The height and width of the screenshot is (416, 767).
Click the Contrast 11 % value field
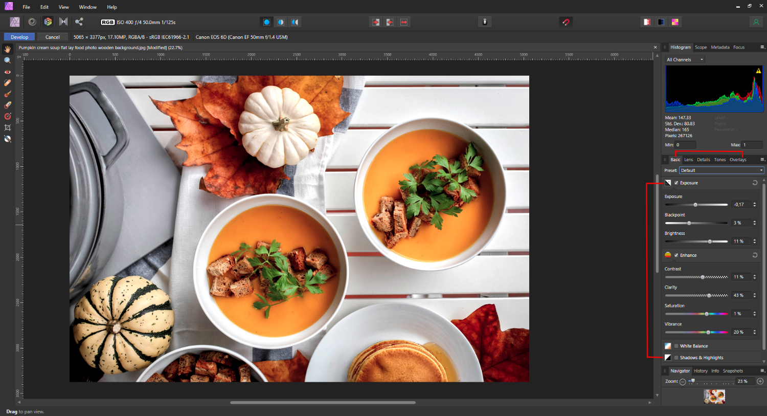tap(741, 277)
